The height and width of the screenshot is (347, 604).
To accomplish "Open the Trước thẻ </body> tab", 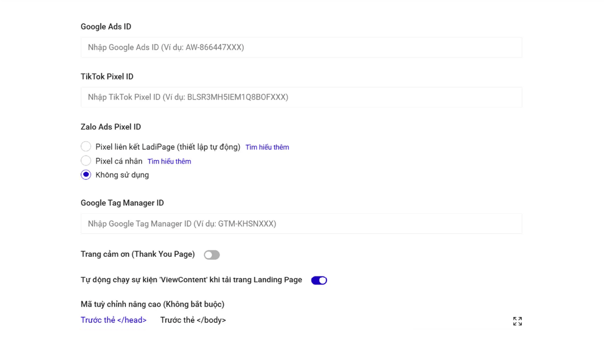I will coord(193,320).
